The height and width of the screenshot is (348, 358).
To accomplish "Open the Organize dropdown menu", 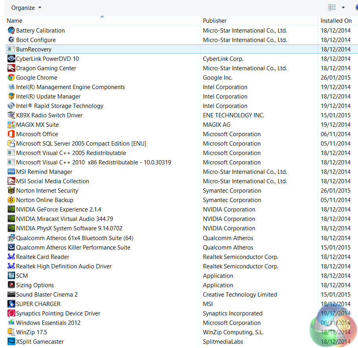I will coord(26,8).
